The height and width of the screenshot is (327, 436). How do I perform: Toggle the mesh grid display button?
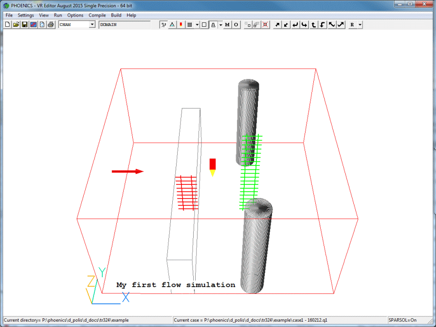(x=190, y=24)
